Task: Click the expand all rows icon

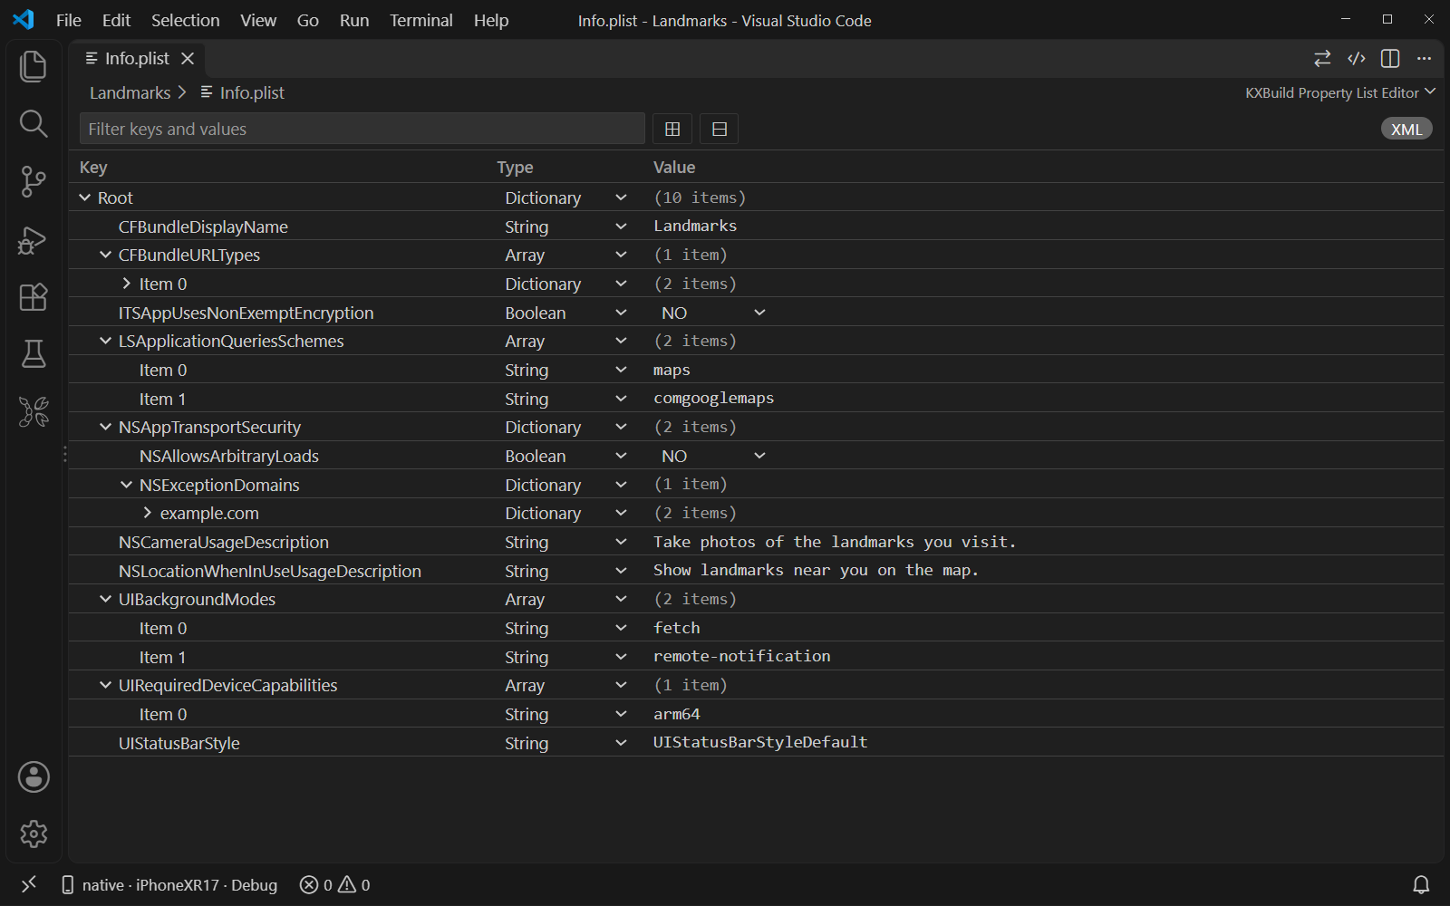Action: (x=672, y=129)
